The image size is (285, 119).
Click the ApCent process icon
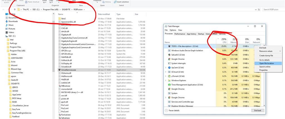point(169,68)
